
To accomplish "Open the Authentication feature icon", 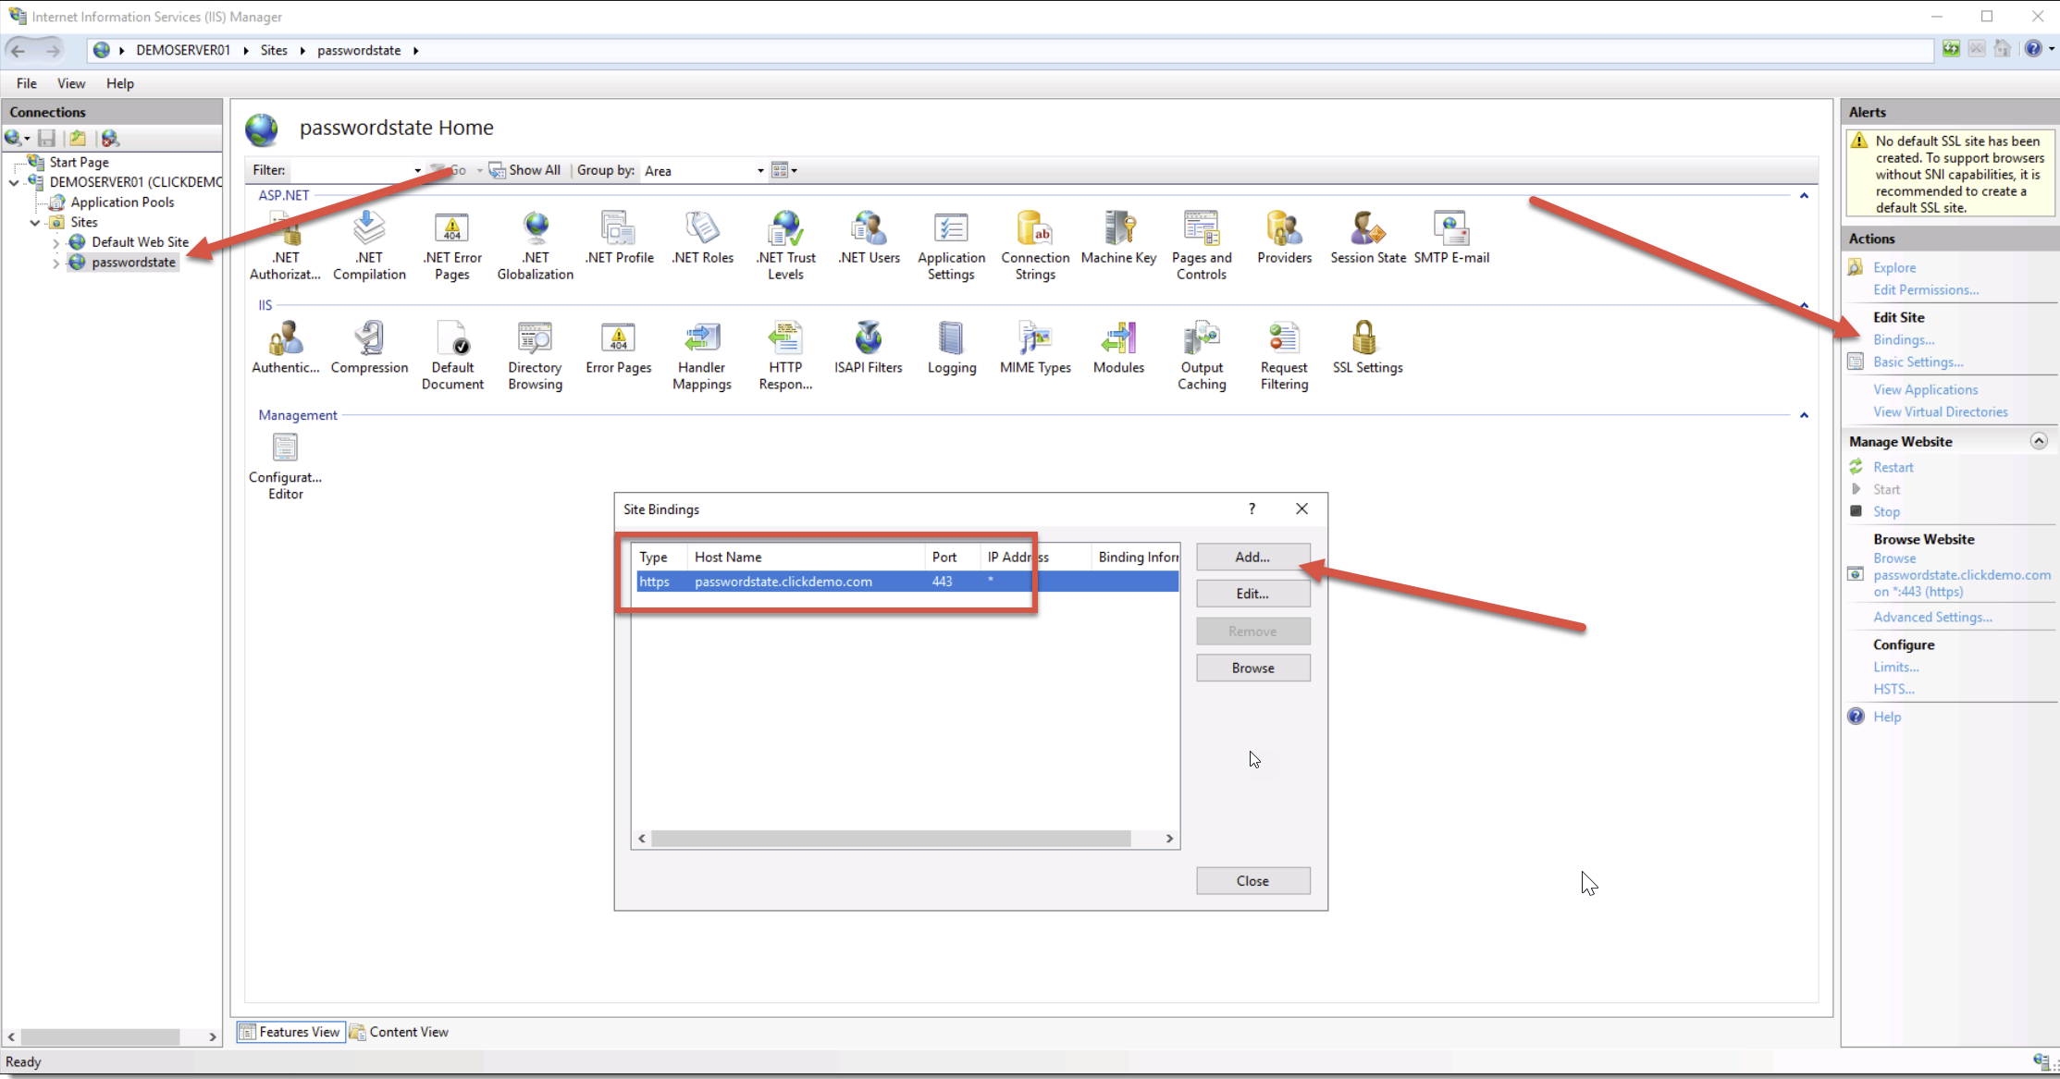I will [286, 348].
